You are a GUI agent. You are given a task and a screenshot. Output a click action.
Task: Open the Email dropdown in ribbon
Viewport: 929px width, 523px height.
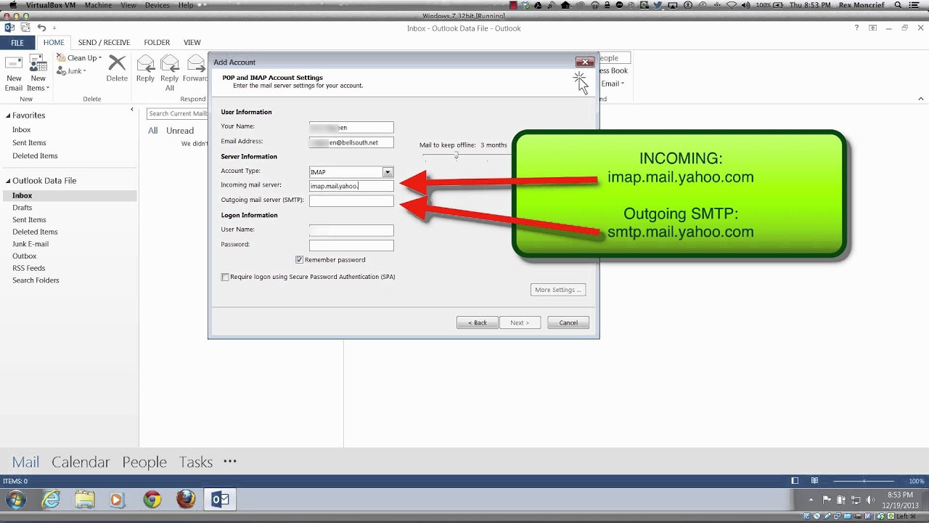(612, 84)
